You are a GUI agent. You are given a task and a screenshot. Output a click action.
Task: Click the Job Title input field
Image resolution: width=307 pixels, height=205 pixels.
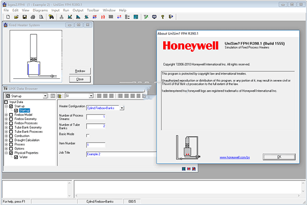121,154
